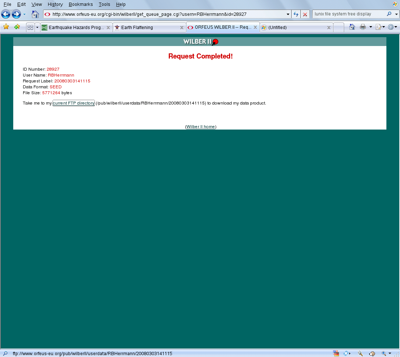Close the Earthquake Hazards Program tab
This screenshot has height=357, width=400.
click(x=108, y=28)
